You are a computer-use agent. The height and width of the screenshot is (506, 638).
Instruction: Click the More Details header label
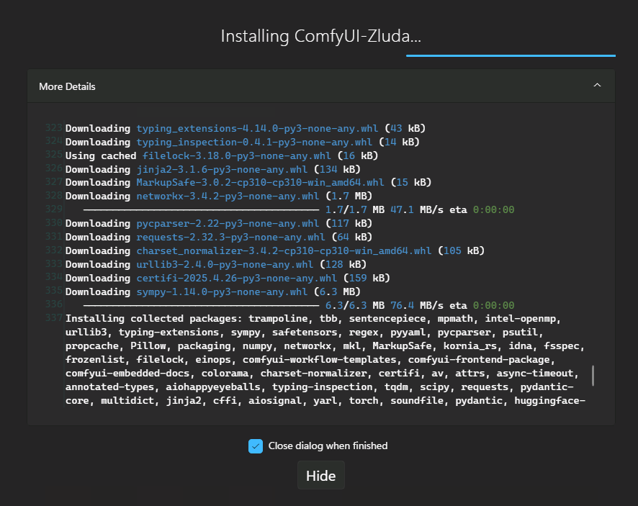tap(67, 86)
